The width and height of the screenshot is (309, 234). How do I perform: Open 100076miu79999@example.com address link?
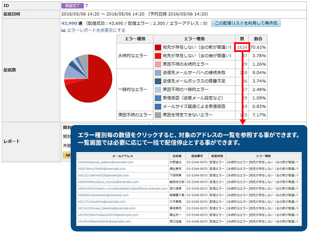pyautogui.click(x=102, y=169)
